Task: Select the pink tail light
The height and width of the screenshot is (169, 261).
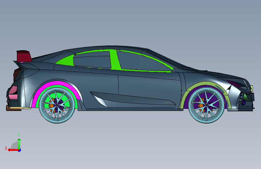Action: [x=13, y=93]
